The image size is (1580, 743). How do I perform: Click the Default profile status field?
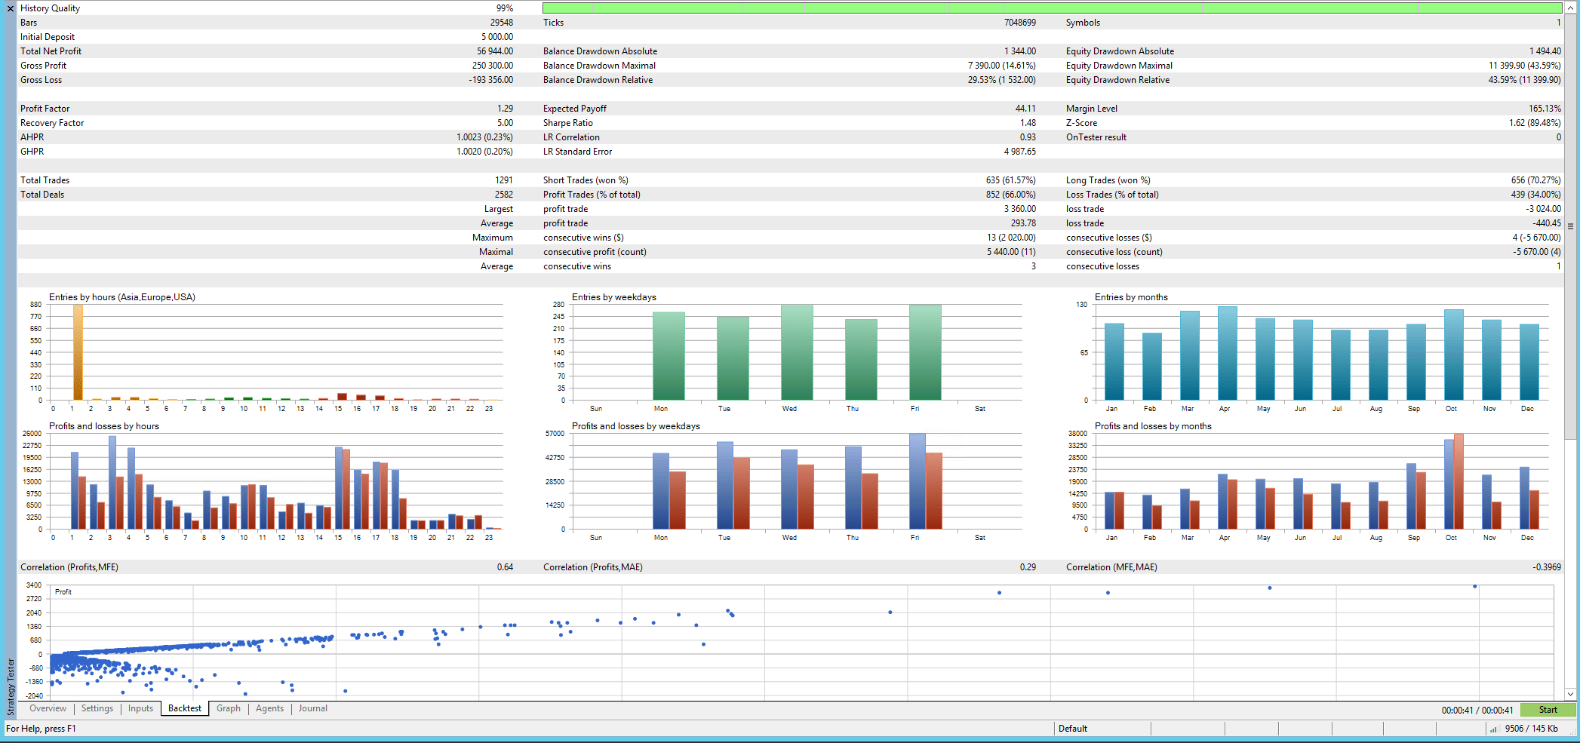click(1102, 729)
